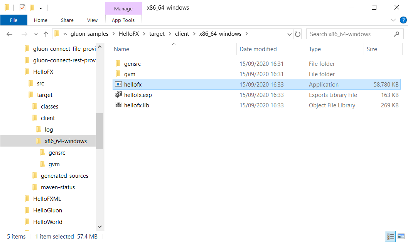408x242 pixels.
Task: Click the HelloFXML folder icon in tree
Action: point(27,199)
